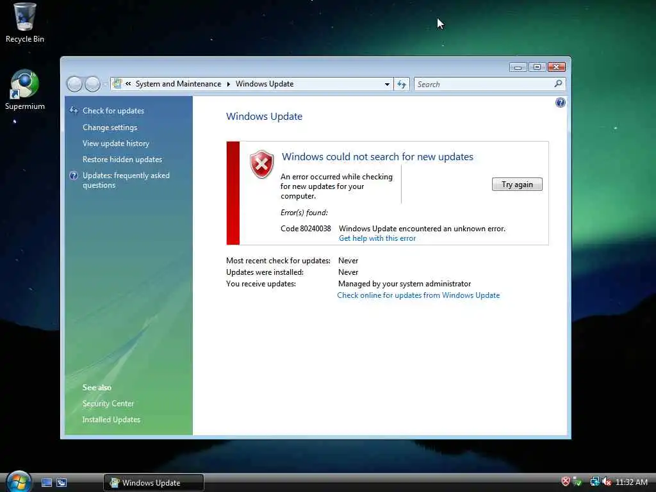656x492 pixels.
Task: Click the 'Code 80240038' error text
Action: [x=306, y=229]
